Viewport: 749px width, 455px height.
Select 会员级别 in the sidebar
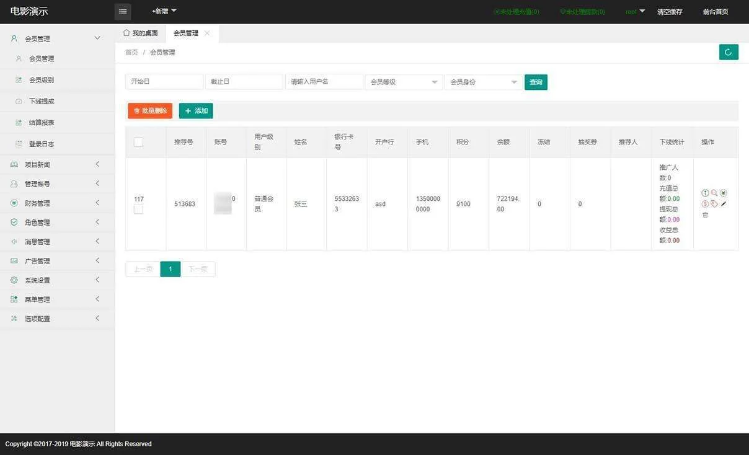tap(42, 80)
